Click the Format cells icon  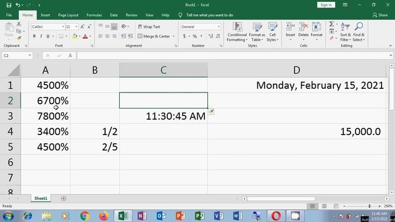pos(317,27)
